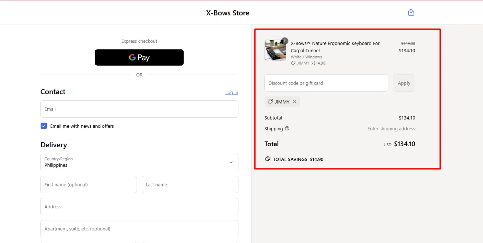Click the shipping help question mark icon
This screenshot has width=483, height=243.
tap(287, 128)
